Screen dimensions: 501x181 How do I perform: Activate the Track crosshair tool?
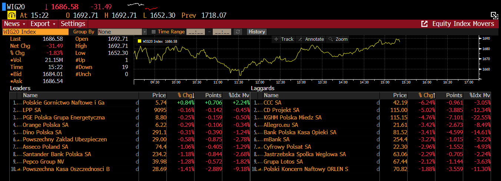click(283, 39)
